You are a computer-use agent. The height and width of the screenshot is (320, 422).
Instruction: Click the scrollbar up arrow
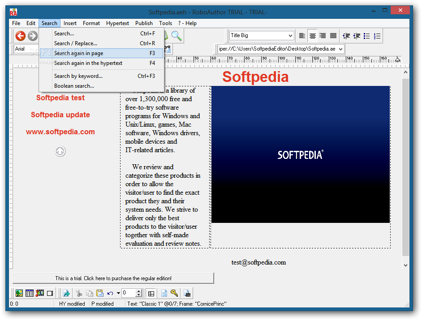click(x=405, y=73)
